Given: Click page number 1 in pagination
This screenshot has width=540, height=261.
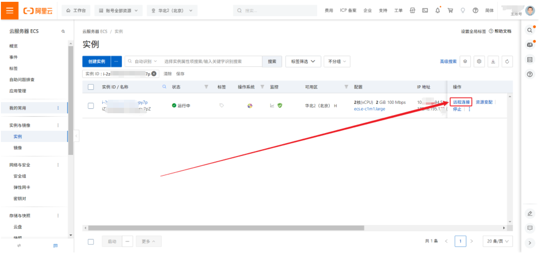Looking at the screenshot, I should click(x=460, y=241).
